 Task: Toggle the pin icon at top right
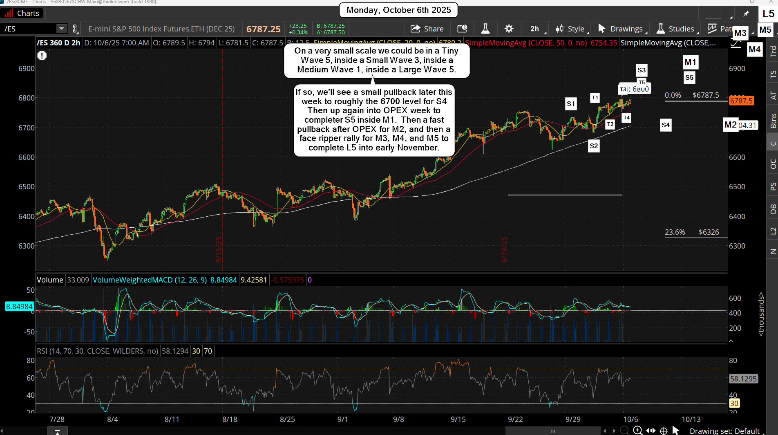pyautogui.click(x=746, y=13)
